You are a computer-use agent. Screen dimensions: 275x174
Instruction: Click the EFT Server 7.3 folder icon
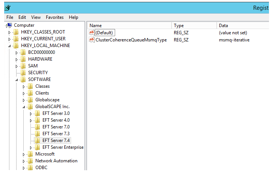37,134
